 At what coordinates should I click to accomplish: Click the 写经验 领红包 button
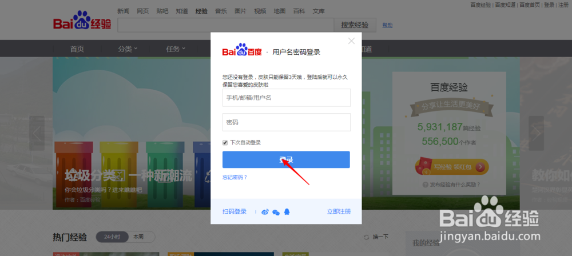pyautogui.click(x=452, y=167)
